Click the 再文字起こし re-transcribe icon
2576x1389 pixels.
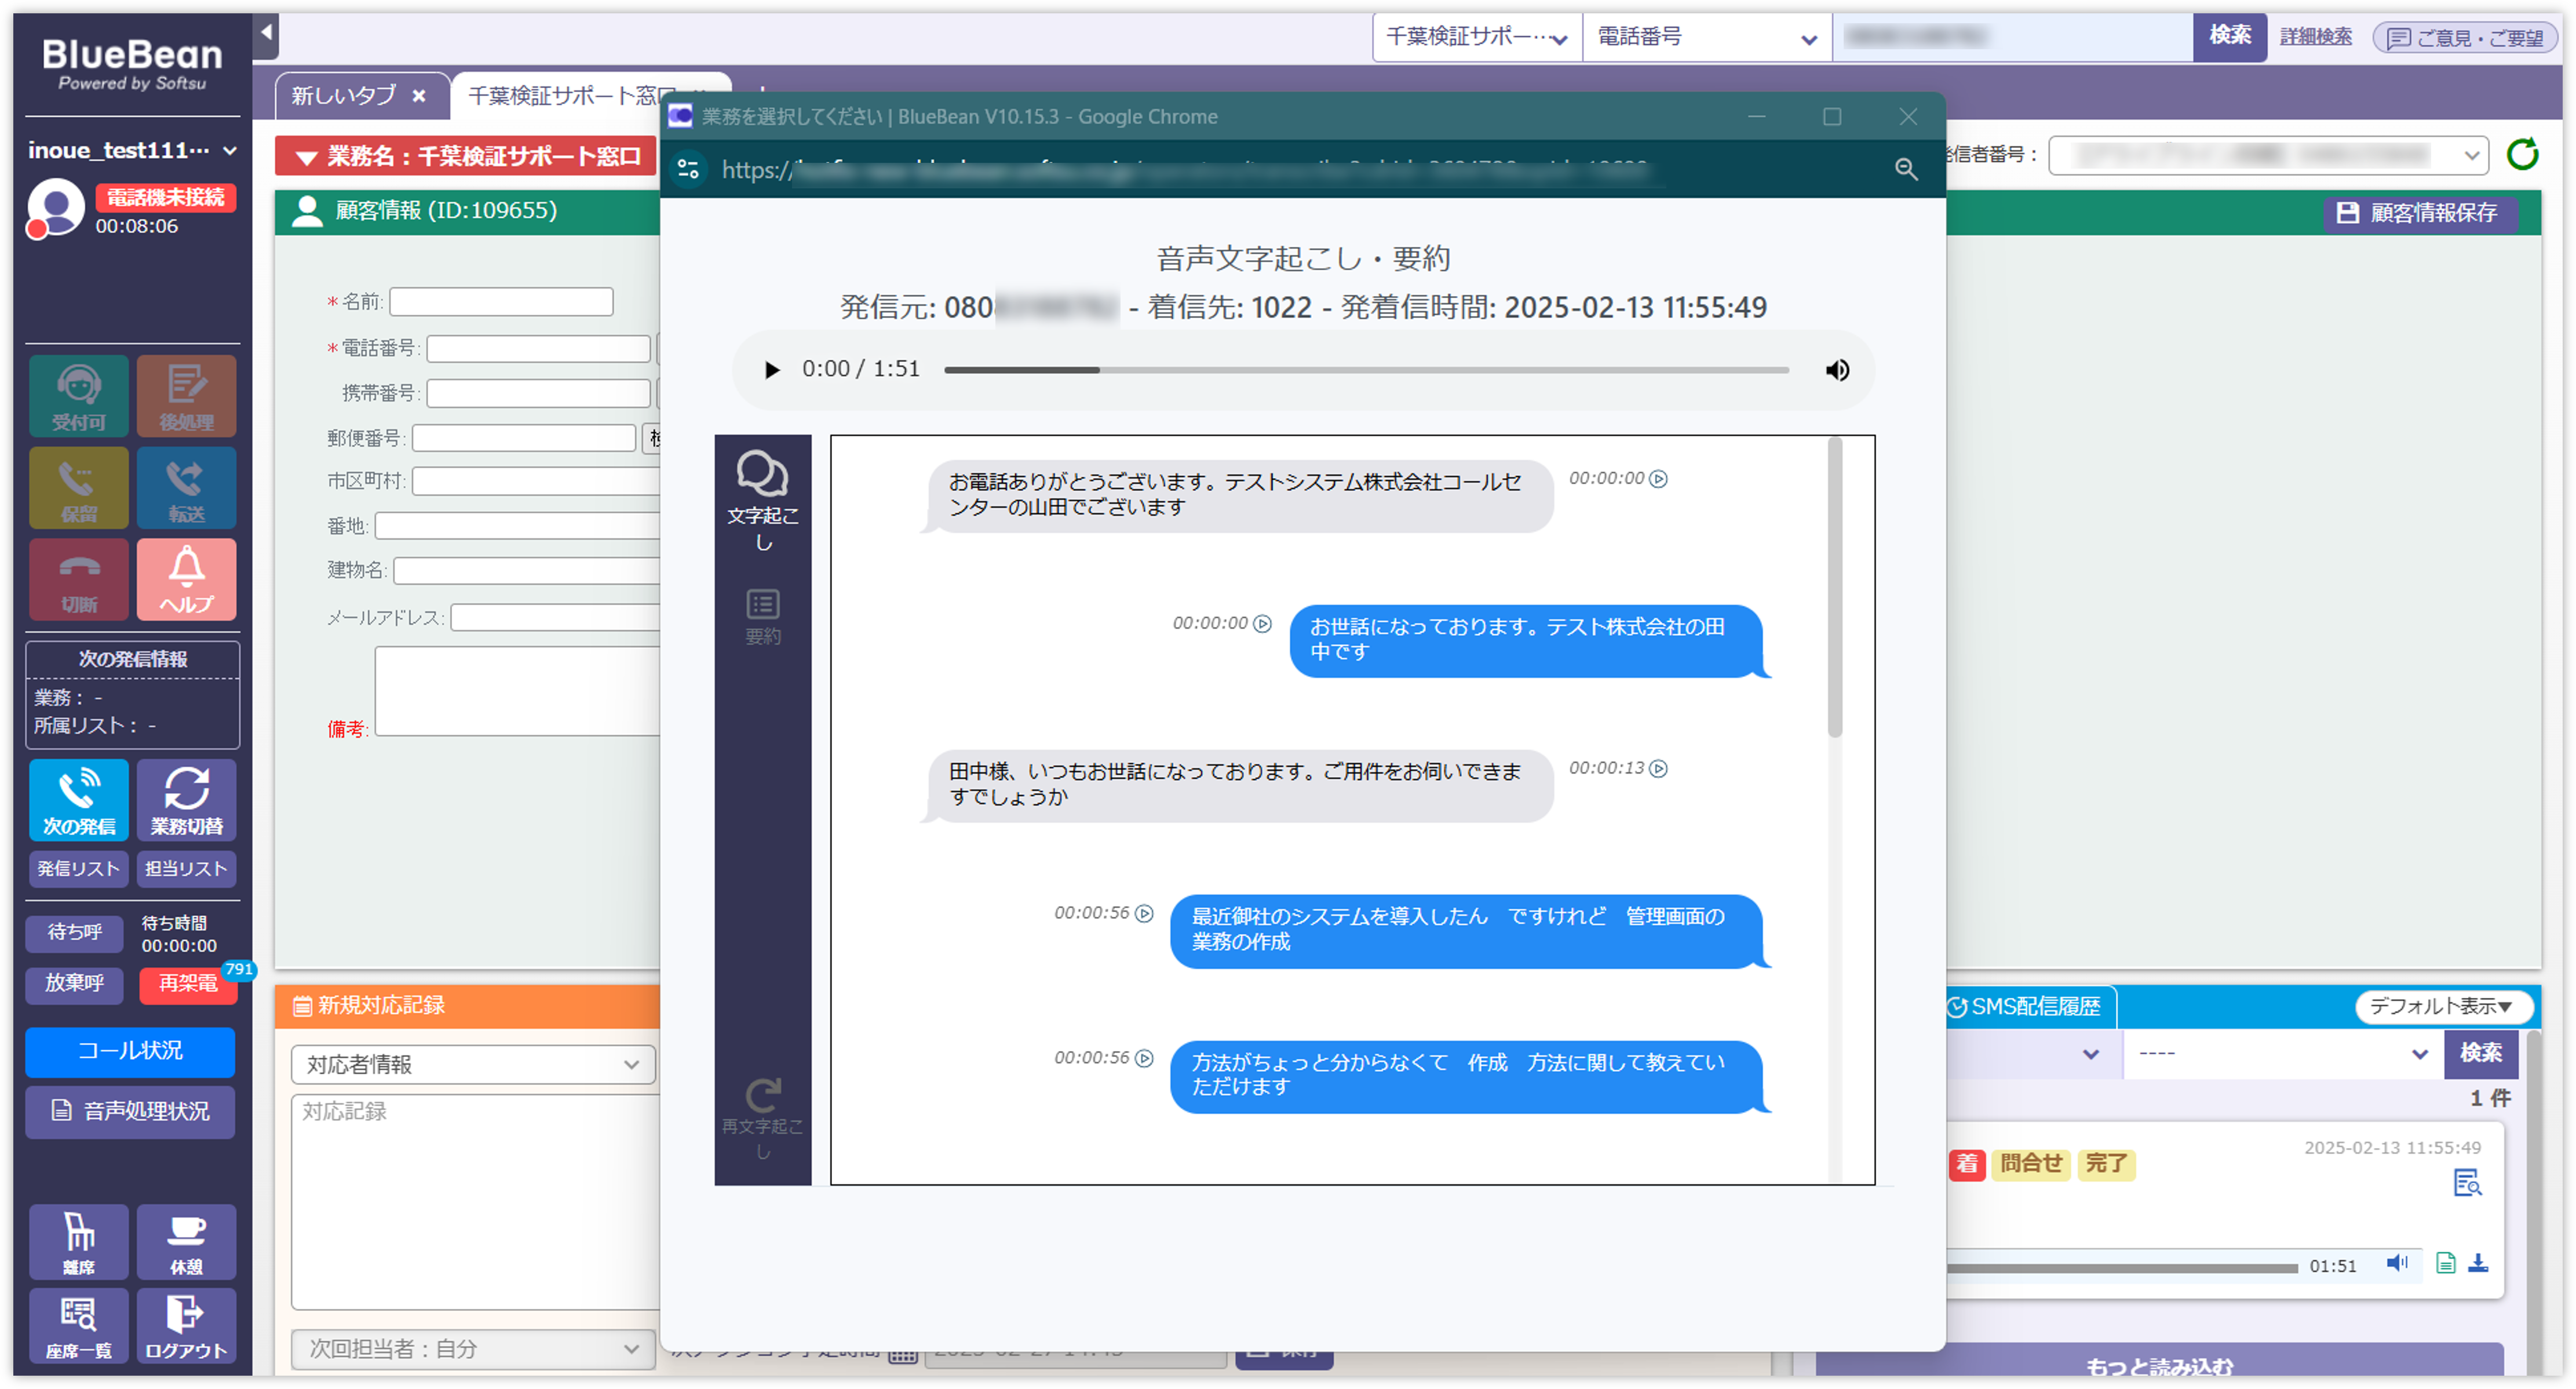[x=762, y=1118]
